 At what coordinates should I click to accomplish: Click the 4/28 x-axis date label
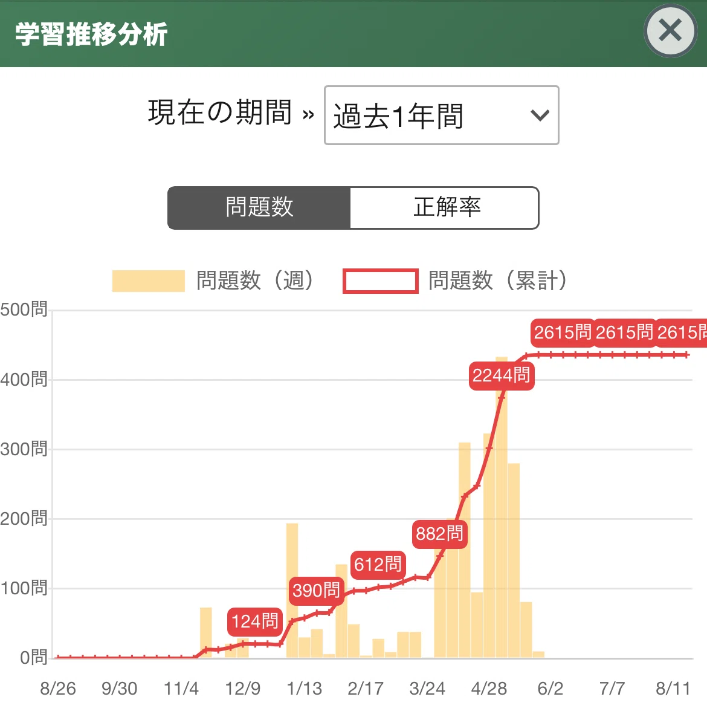(489, 689)
